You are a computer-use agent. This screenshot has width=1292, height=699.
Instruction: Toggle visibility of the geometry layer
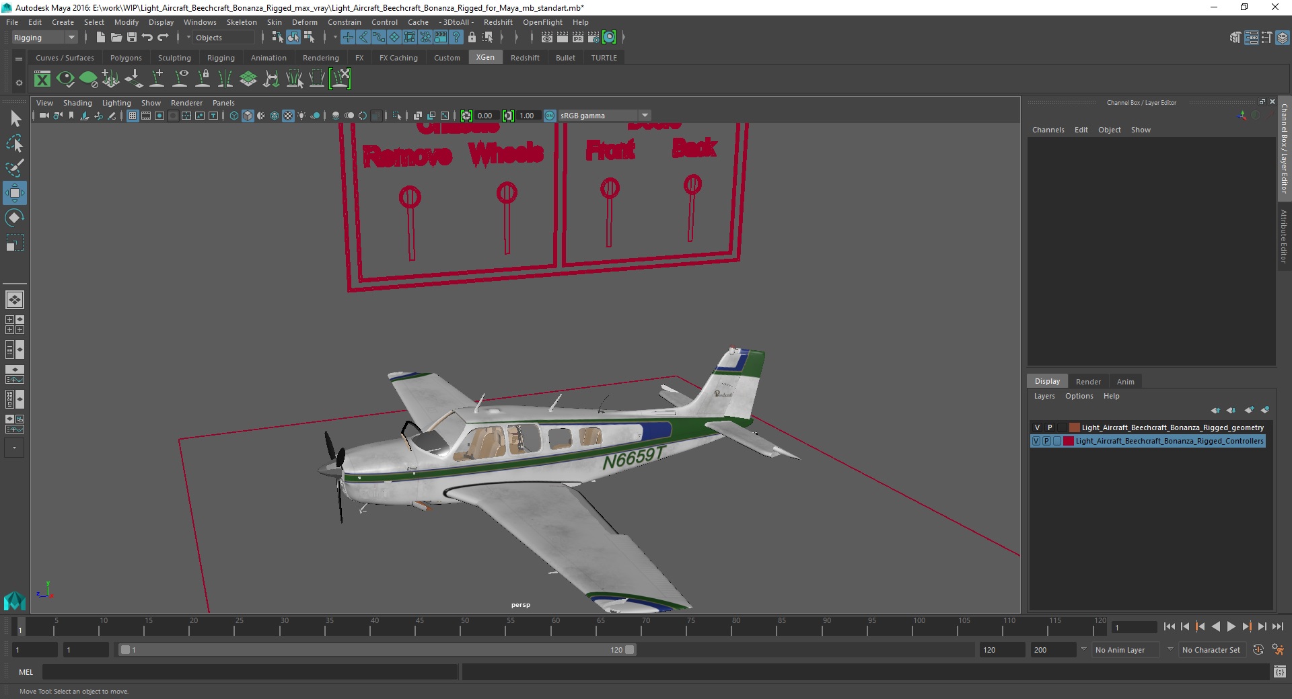1037,427
